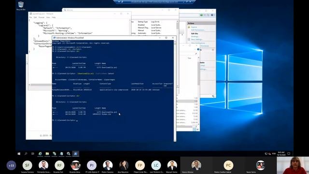This screenshot has height=174, width=309.
Task: Click Explore link in IIS Actions pane
Action: [194, 27]
